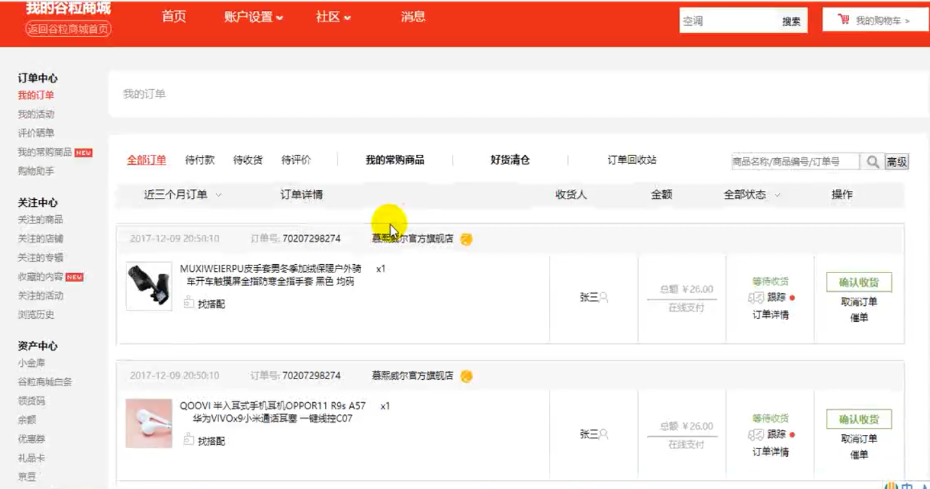
Task: Open the 订单回收站 tab
Action: [x=632, y=160]
